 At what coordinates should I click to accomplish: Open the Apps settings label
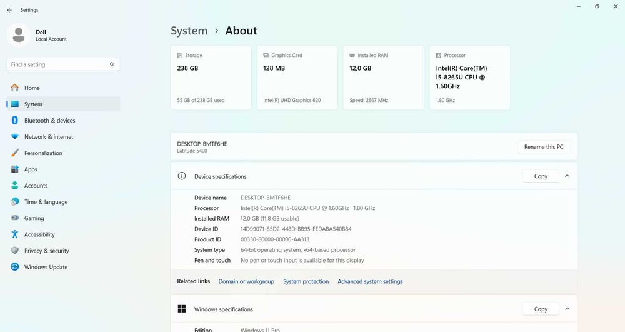[x=31, y=169]
